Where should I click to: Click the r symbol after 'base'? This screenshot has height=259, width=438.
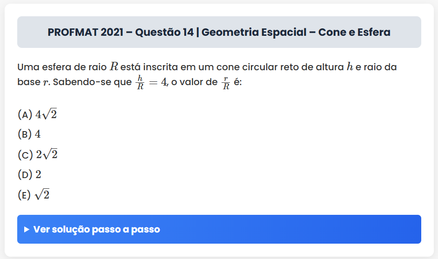coord(45,83)
